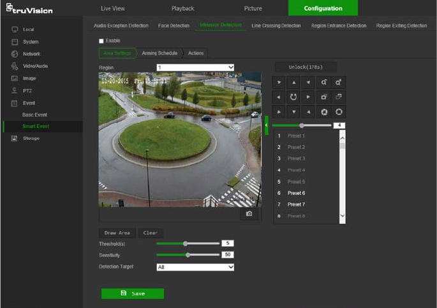Open the Detection Target dropdown
Screen dimensions: 437x308
pos(195,267)
